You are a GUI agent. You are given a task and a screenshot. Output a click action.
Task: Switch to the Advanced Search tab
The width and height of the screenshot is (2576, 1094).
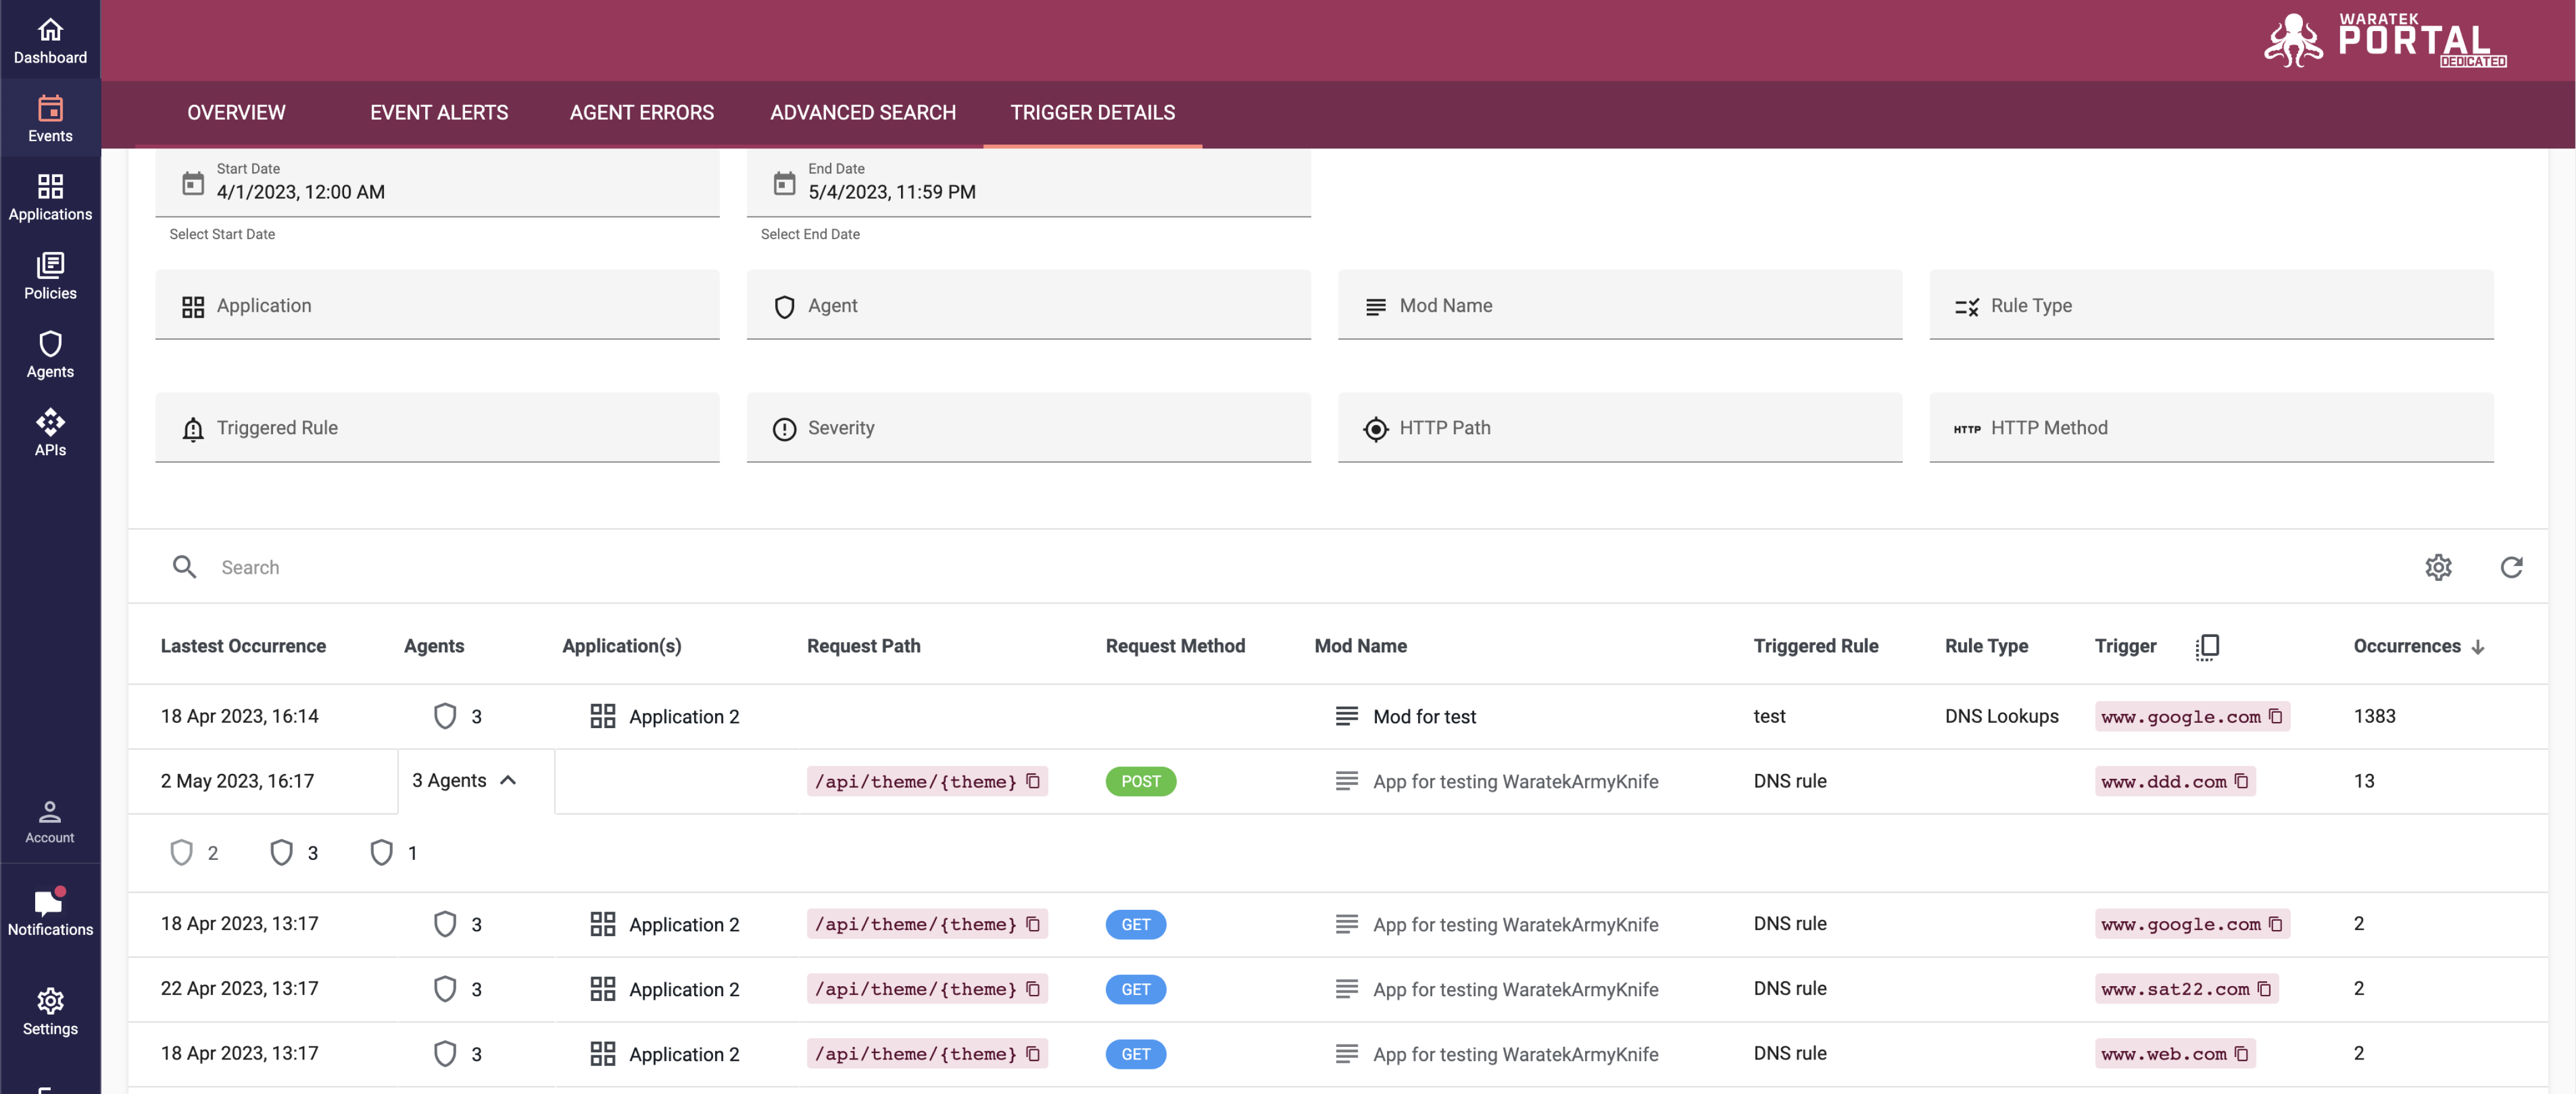tap(863, 113)
